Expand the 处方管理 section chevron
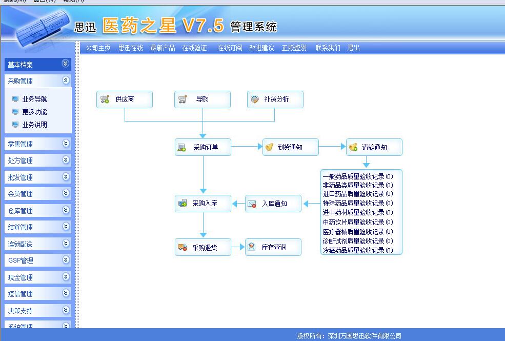Viewport: 505px width, 341px height. 66,159
